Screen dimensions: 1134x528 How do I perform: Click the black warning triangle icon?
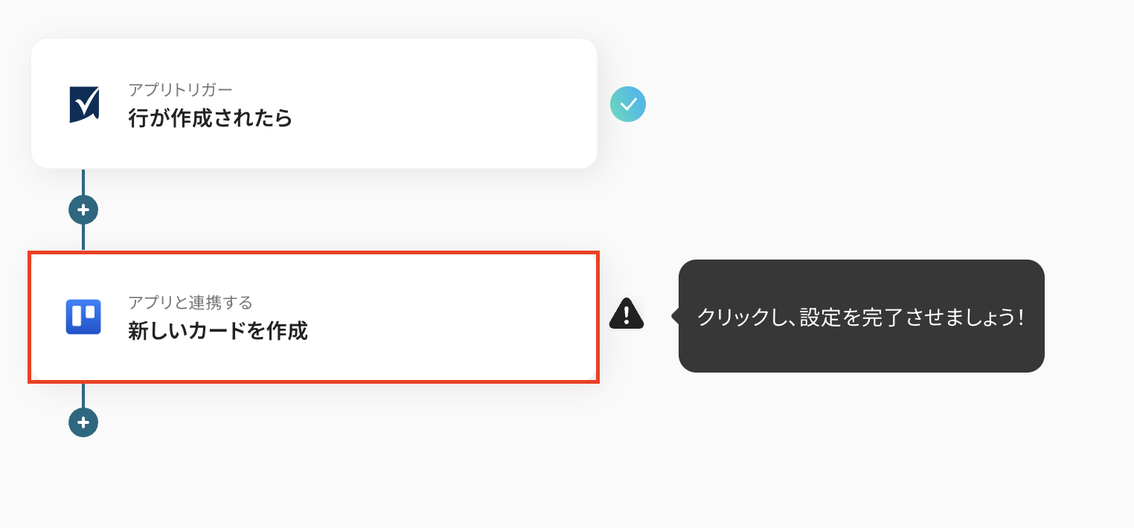(x=627, y=315)
